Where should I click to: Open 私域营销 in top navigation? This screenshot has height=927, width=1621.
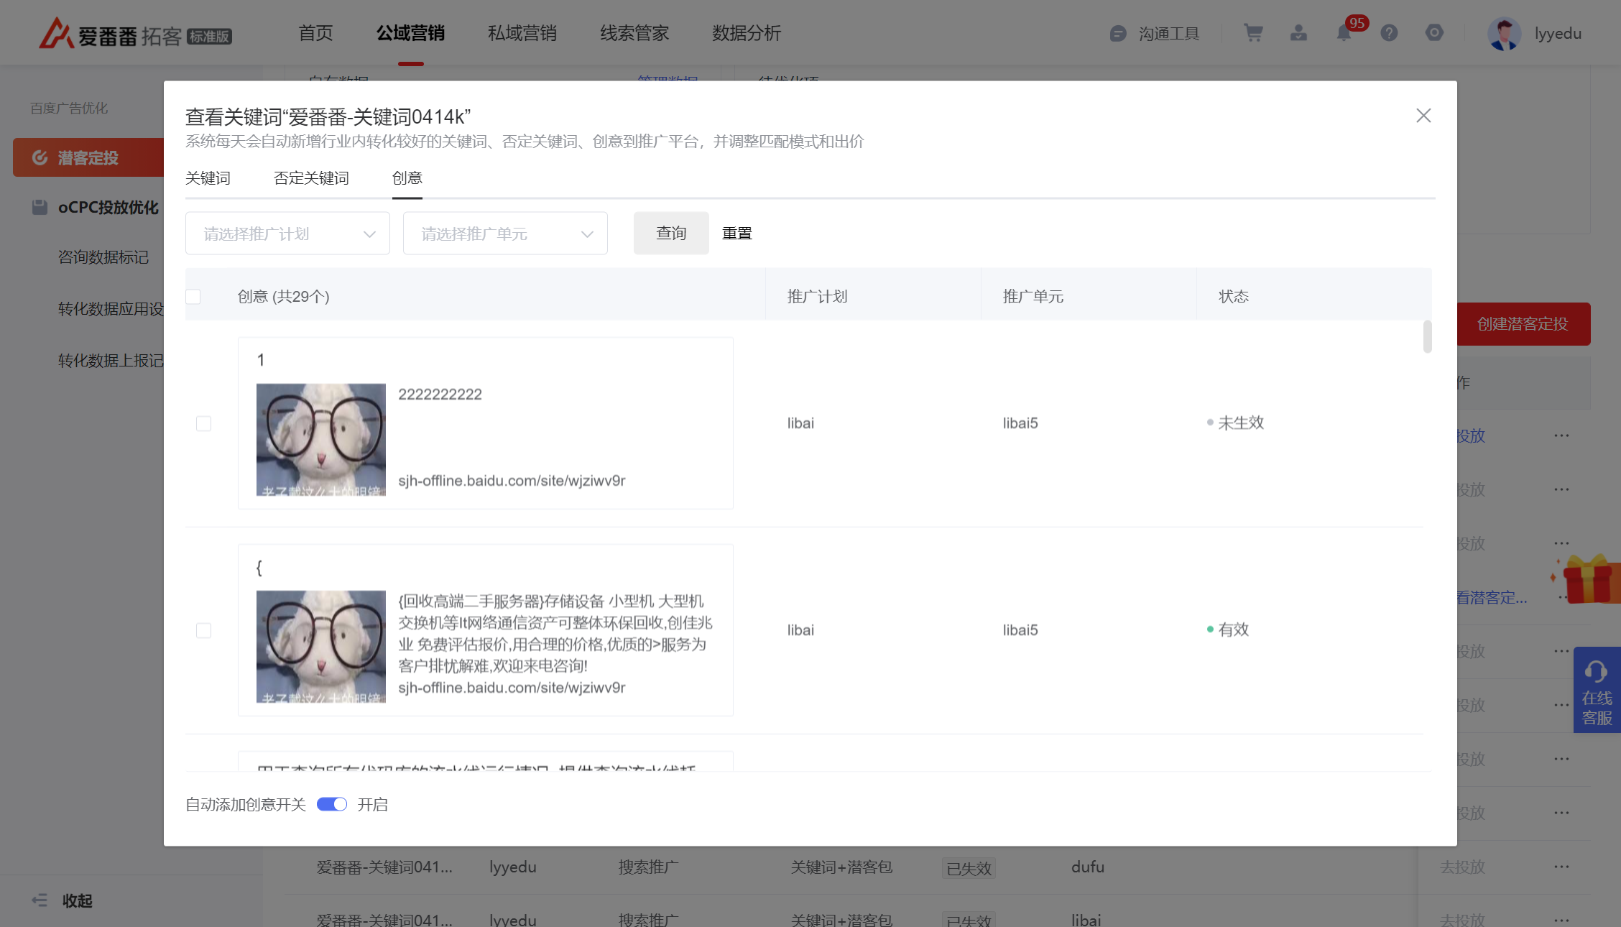[x=522, y=33]
